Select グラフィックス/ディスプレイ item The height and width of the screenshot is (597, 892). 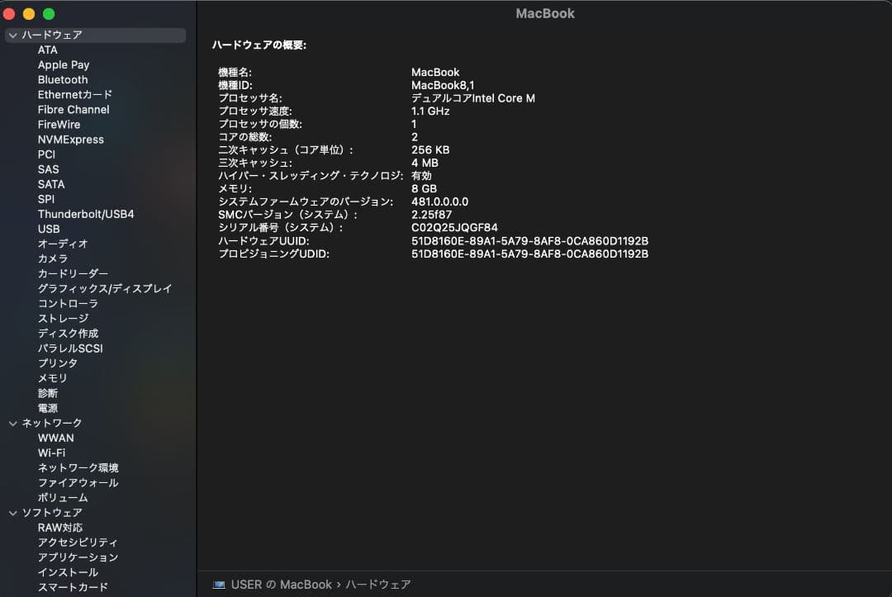105,288
